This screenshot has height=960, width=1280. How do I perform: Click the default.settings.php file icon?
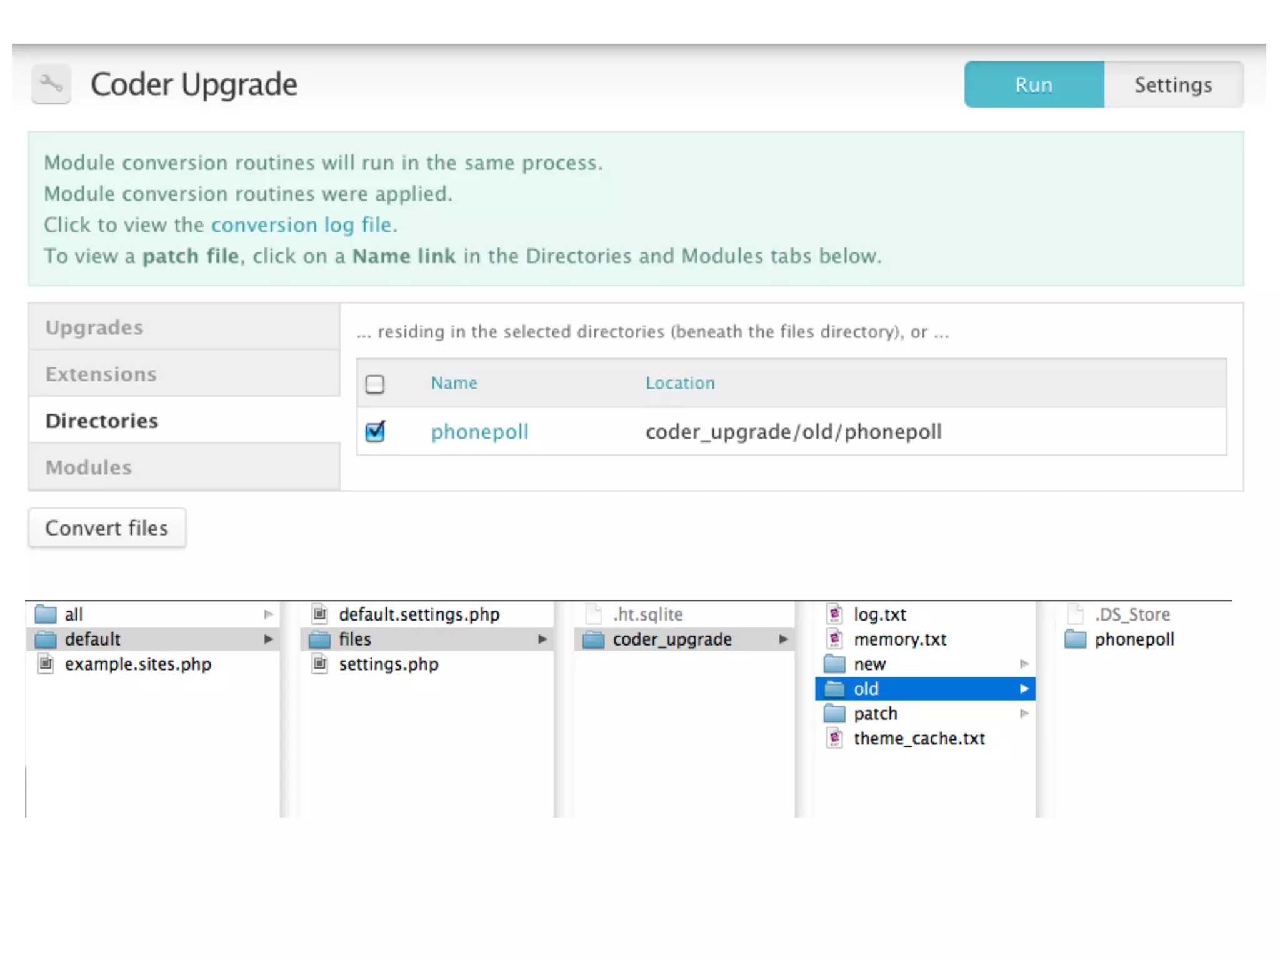(x=320, y=614)
